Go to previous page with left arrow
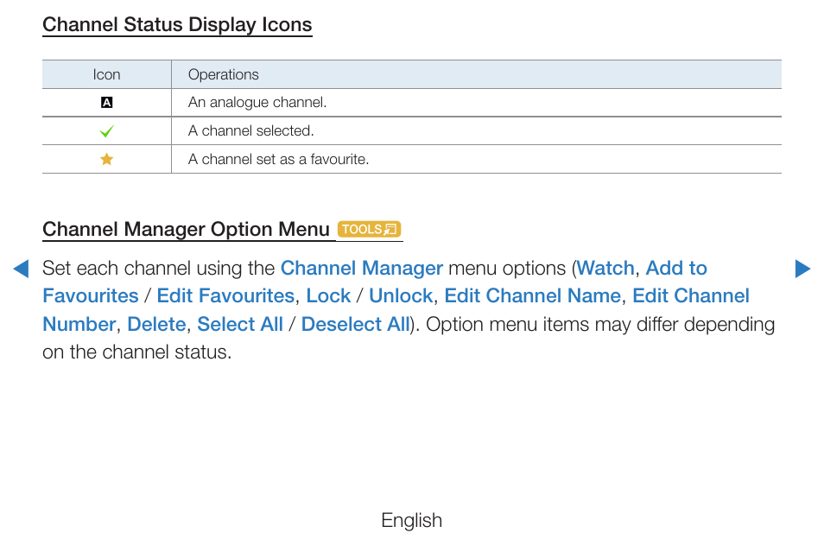 (21, 269)
